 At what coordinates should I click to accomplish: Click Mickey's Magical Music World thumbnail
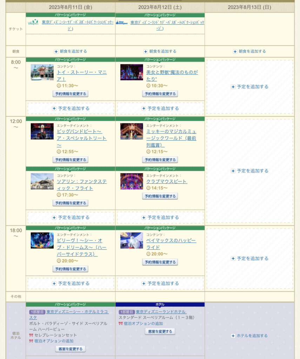132,131
